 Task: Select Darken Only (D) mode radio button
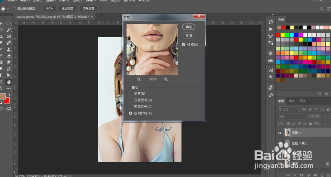131,100
